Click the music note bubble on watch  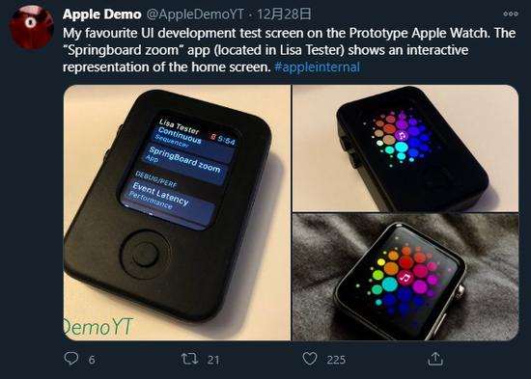pyautogui.click(x=405, y=279)
